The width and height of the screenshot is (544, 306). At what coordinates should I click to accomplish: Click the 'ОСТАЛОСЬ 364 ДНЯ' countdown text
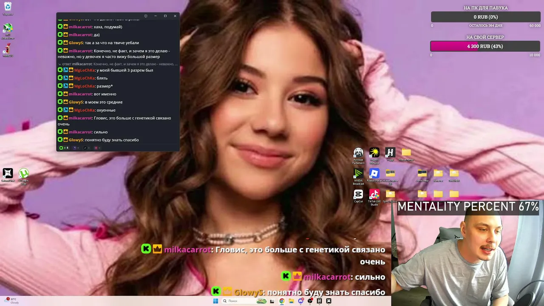click(x=485, y=26)
